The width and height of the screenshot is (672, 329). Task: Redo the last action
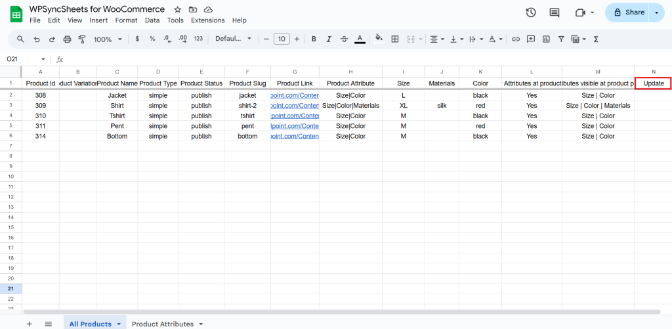(52, 39)
